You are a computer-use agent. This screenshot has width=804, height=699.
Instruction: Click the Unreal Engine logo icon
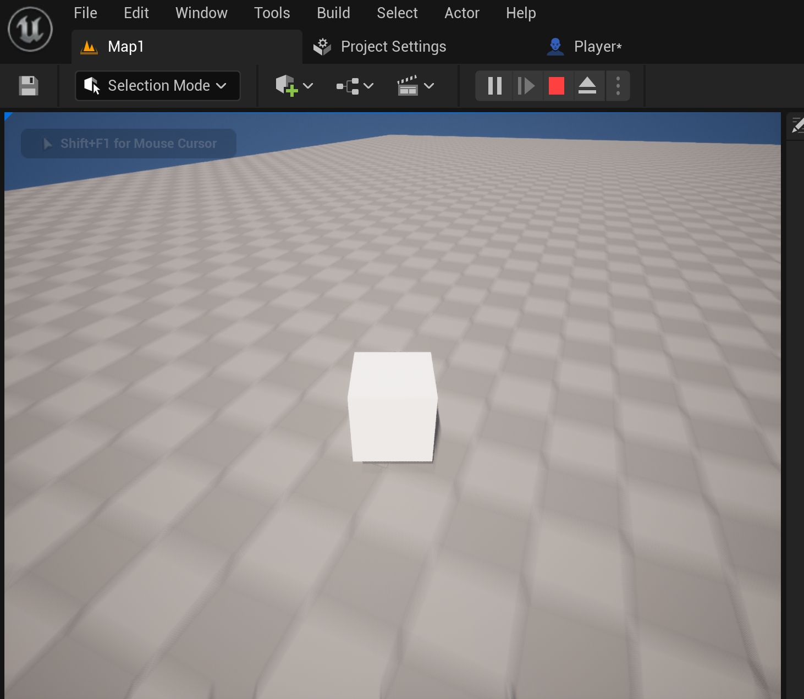point(30,29)
